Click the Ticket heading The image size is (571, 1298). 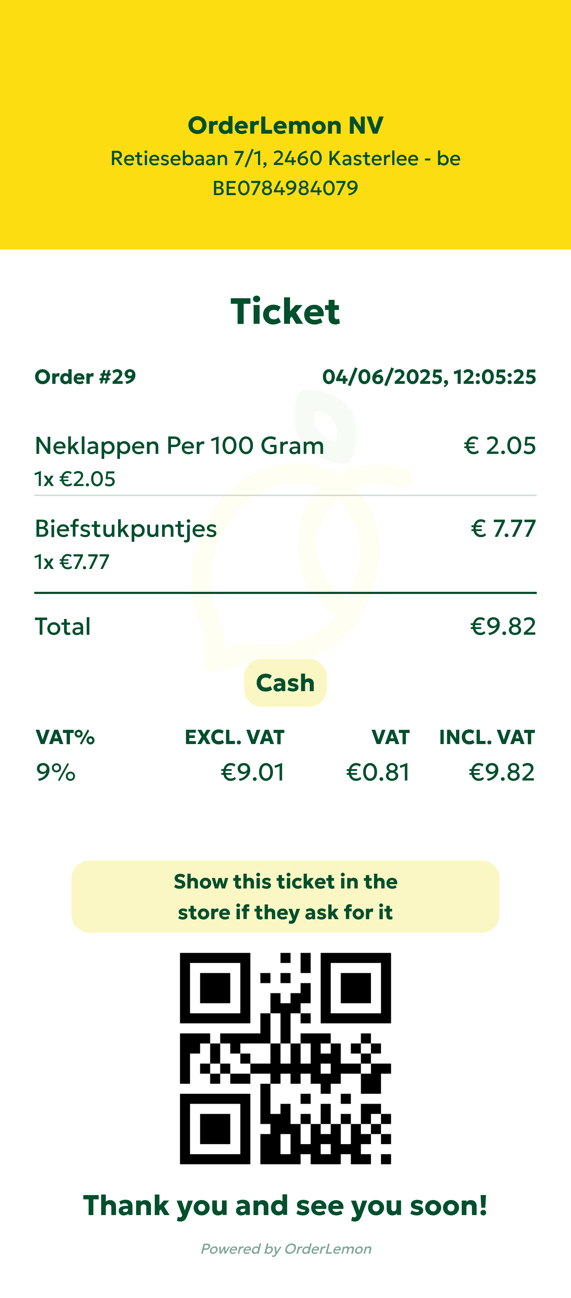click(285, 311)
